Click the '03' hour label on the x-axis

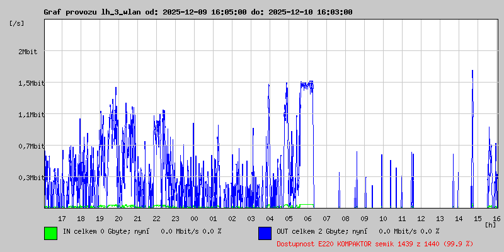(251, 219)
